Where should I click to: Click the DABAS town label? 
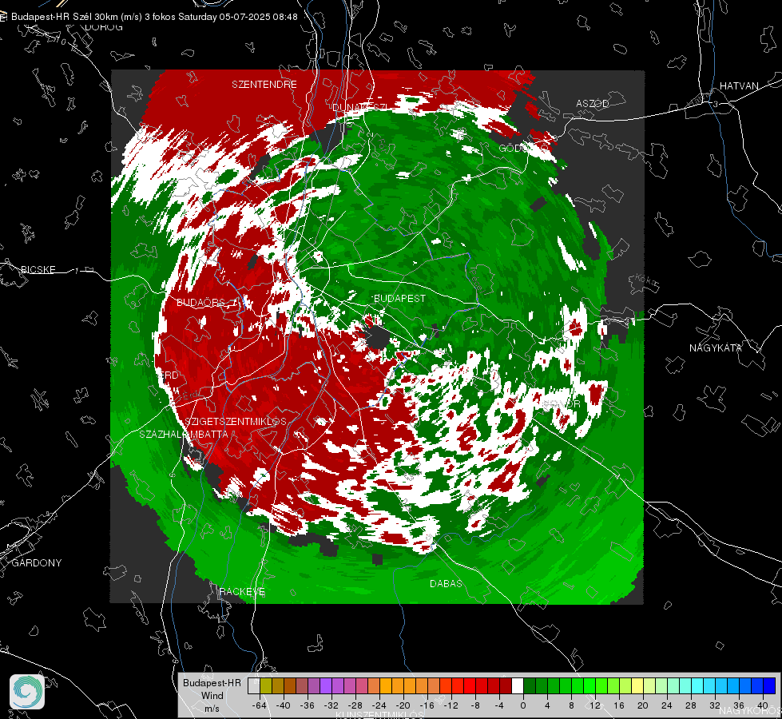coord(446,583)
